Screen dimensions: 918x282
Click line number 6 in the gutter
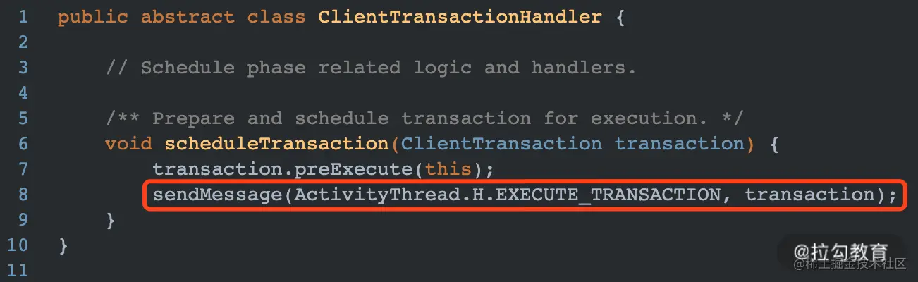[23, 144]
